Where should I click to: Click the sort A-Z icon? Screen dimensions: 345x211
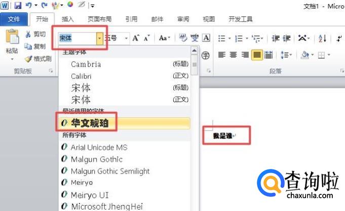(x=322, y=38)
